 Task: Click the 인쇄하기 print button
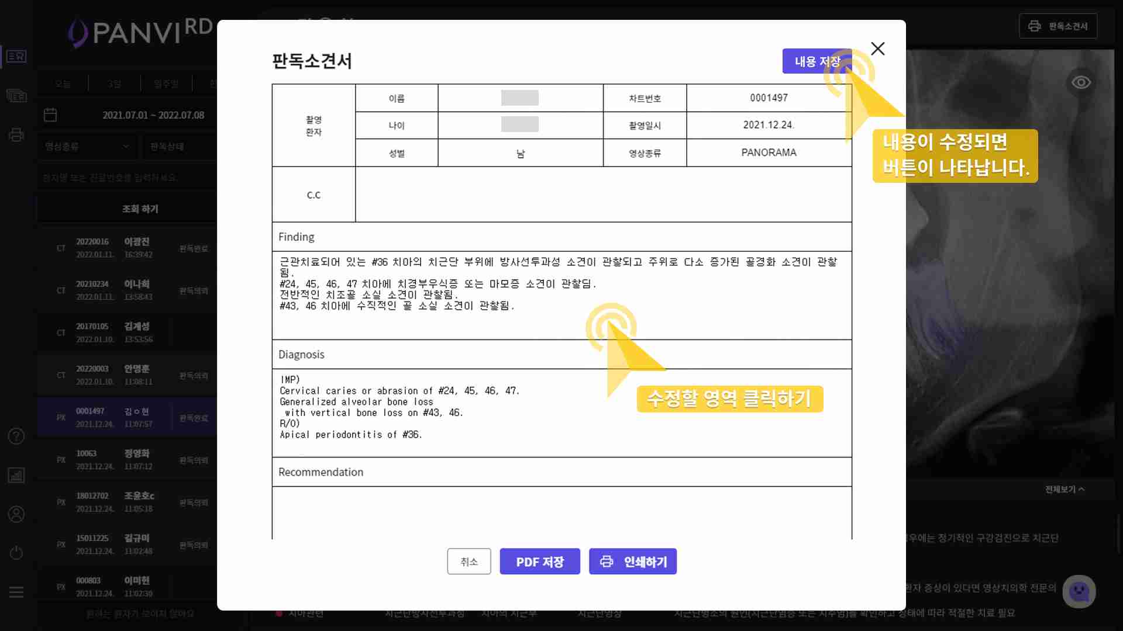pyautogui.click(x=633, y=561)
